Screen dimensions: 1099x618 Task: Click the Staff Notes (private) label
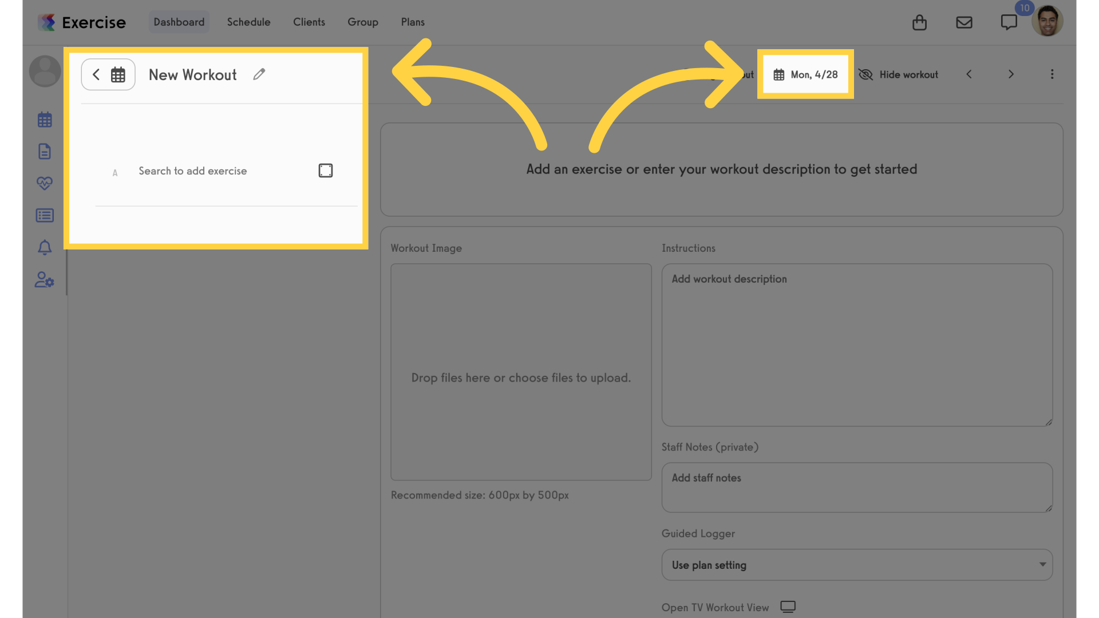click(x=710, y=447)
